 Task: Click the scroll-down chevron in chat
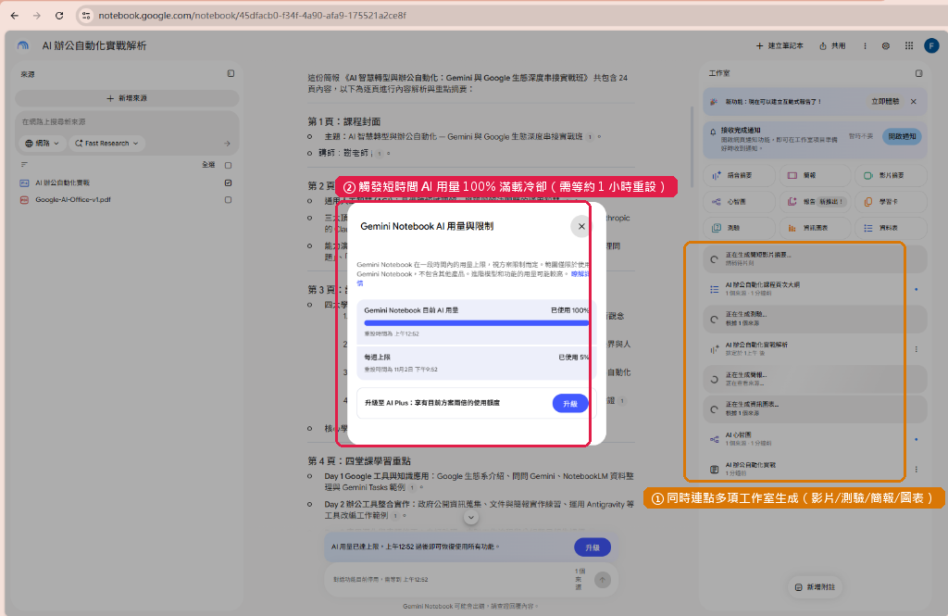(471, 518)
